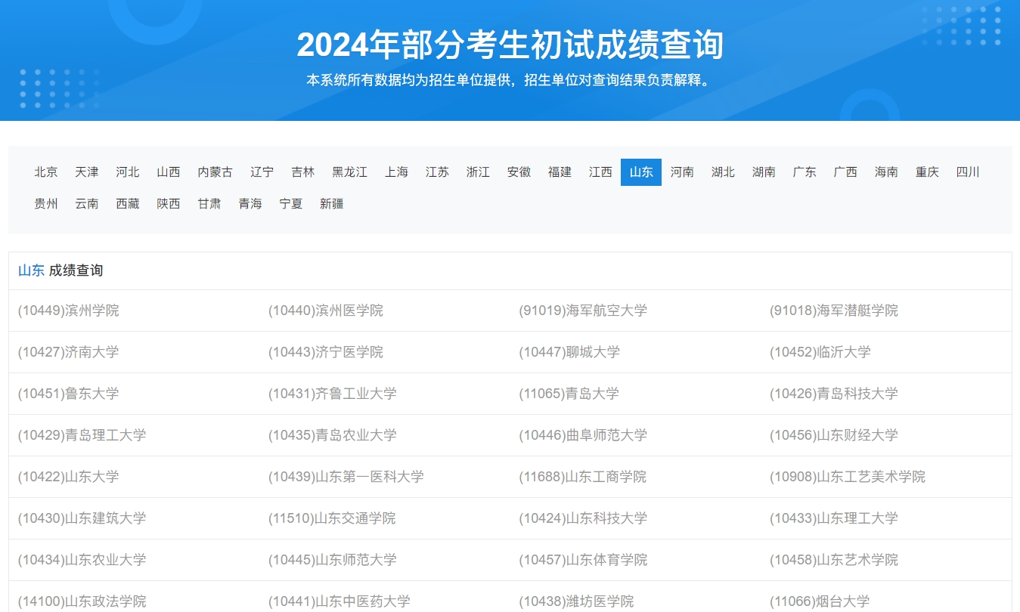This screenshot has height=612, width=1020.
Task: Switch to 江苏 results
Action: coord(437,172)
